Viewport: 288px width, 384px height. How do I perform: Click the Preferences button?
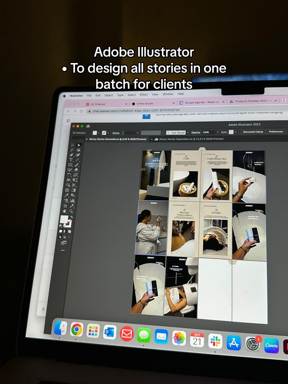276,131
